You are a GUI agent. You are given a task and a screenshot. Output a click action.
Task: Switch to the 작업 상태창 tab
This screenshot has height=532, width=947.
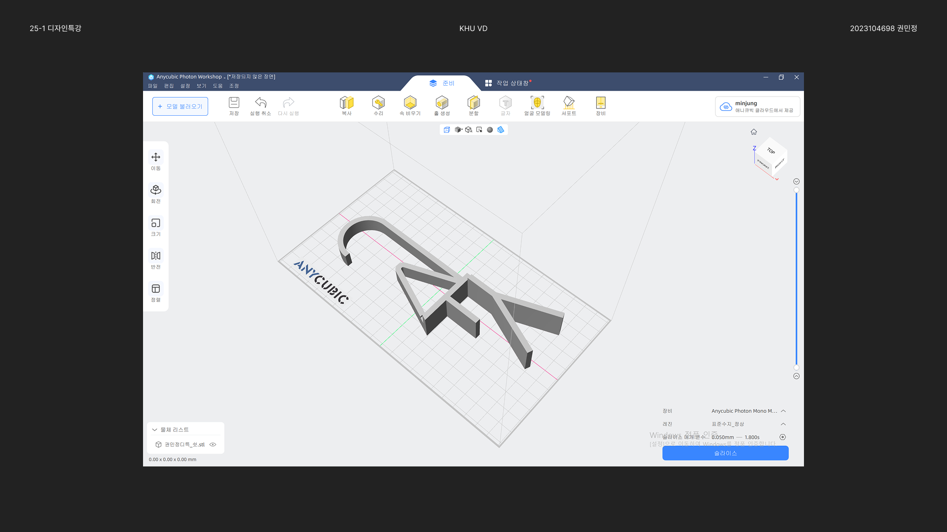coord(508,83)
